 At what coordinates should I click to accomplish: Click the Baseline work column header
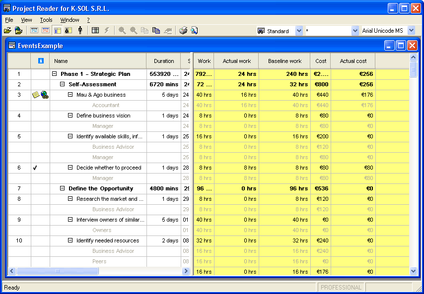[284, 61]
